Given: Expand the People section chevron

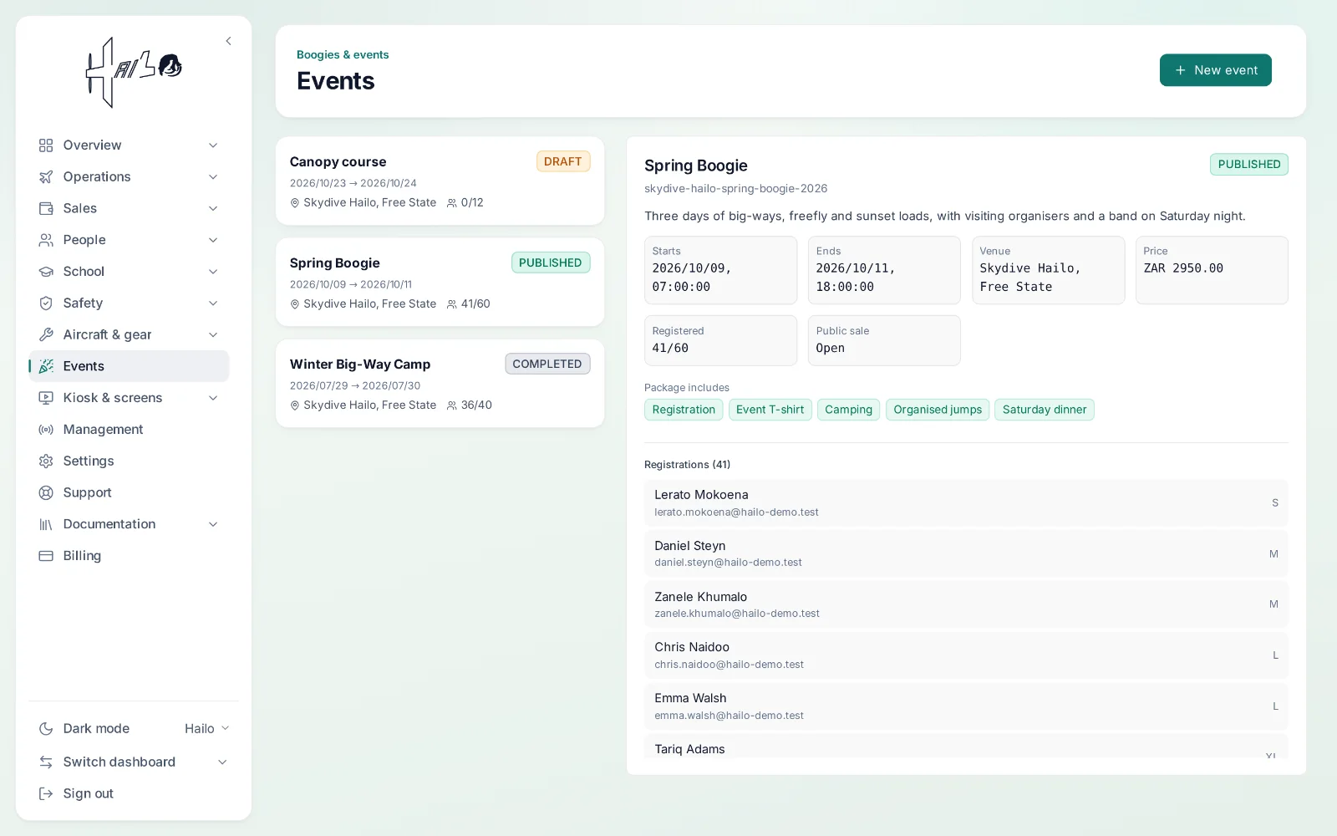Looking at the screenshot, I should pos(213,240).
